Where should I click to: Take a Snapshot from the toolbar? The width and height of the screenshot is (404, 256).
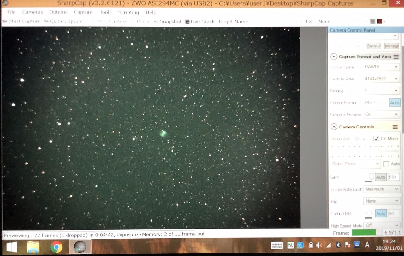[168, 21]
